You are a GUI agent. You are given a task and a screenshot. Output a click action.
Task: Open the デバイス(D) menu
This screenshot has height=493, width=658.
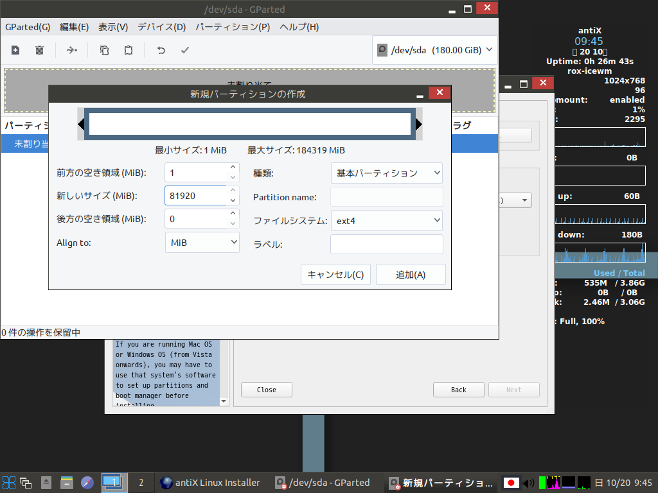coord(161,27)
